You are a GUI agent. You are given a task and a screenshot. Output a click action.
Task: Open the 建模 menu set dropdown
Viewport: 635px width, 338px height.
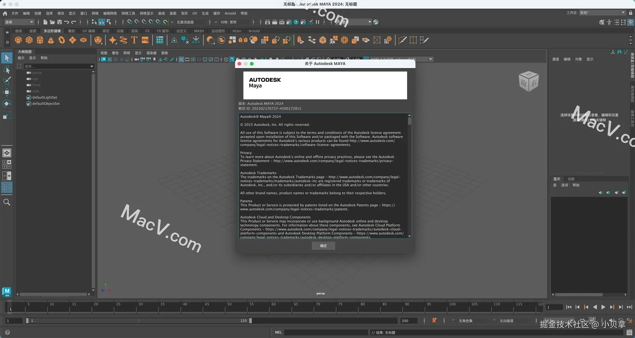coord(19,22)
